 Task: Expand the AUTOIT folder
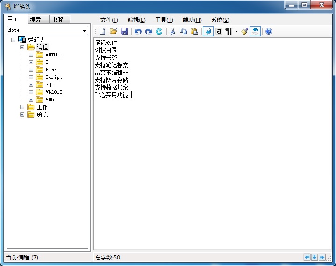[31, 55]
